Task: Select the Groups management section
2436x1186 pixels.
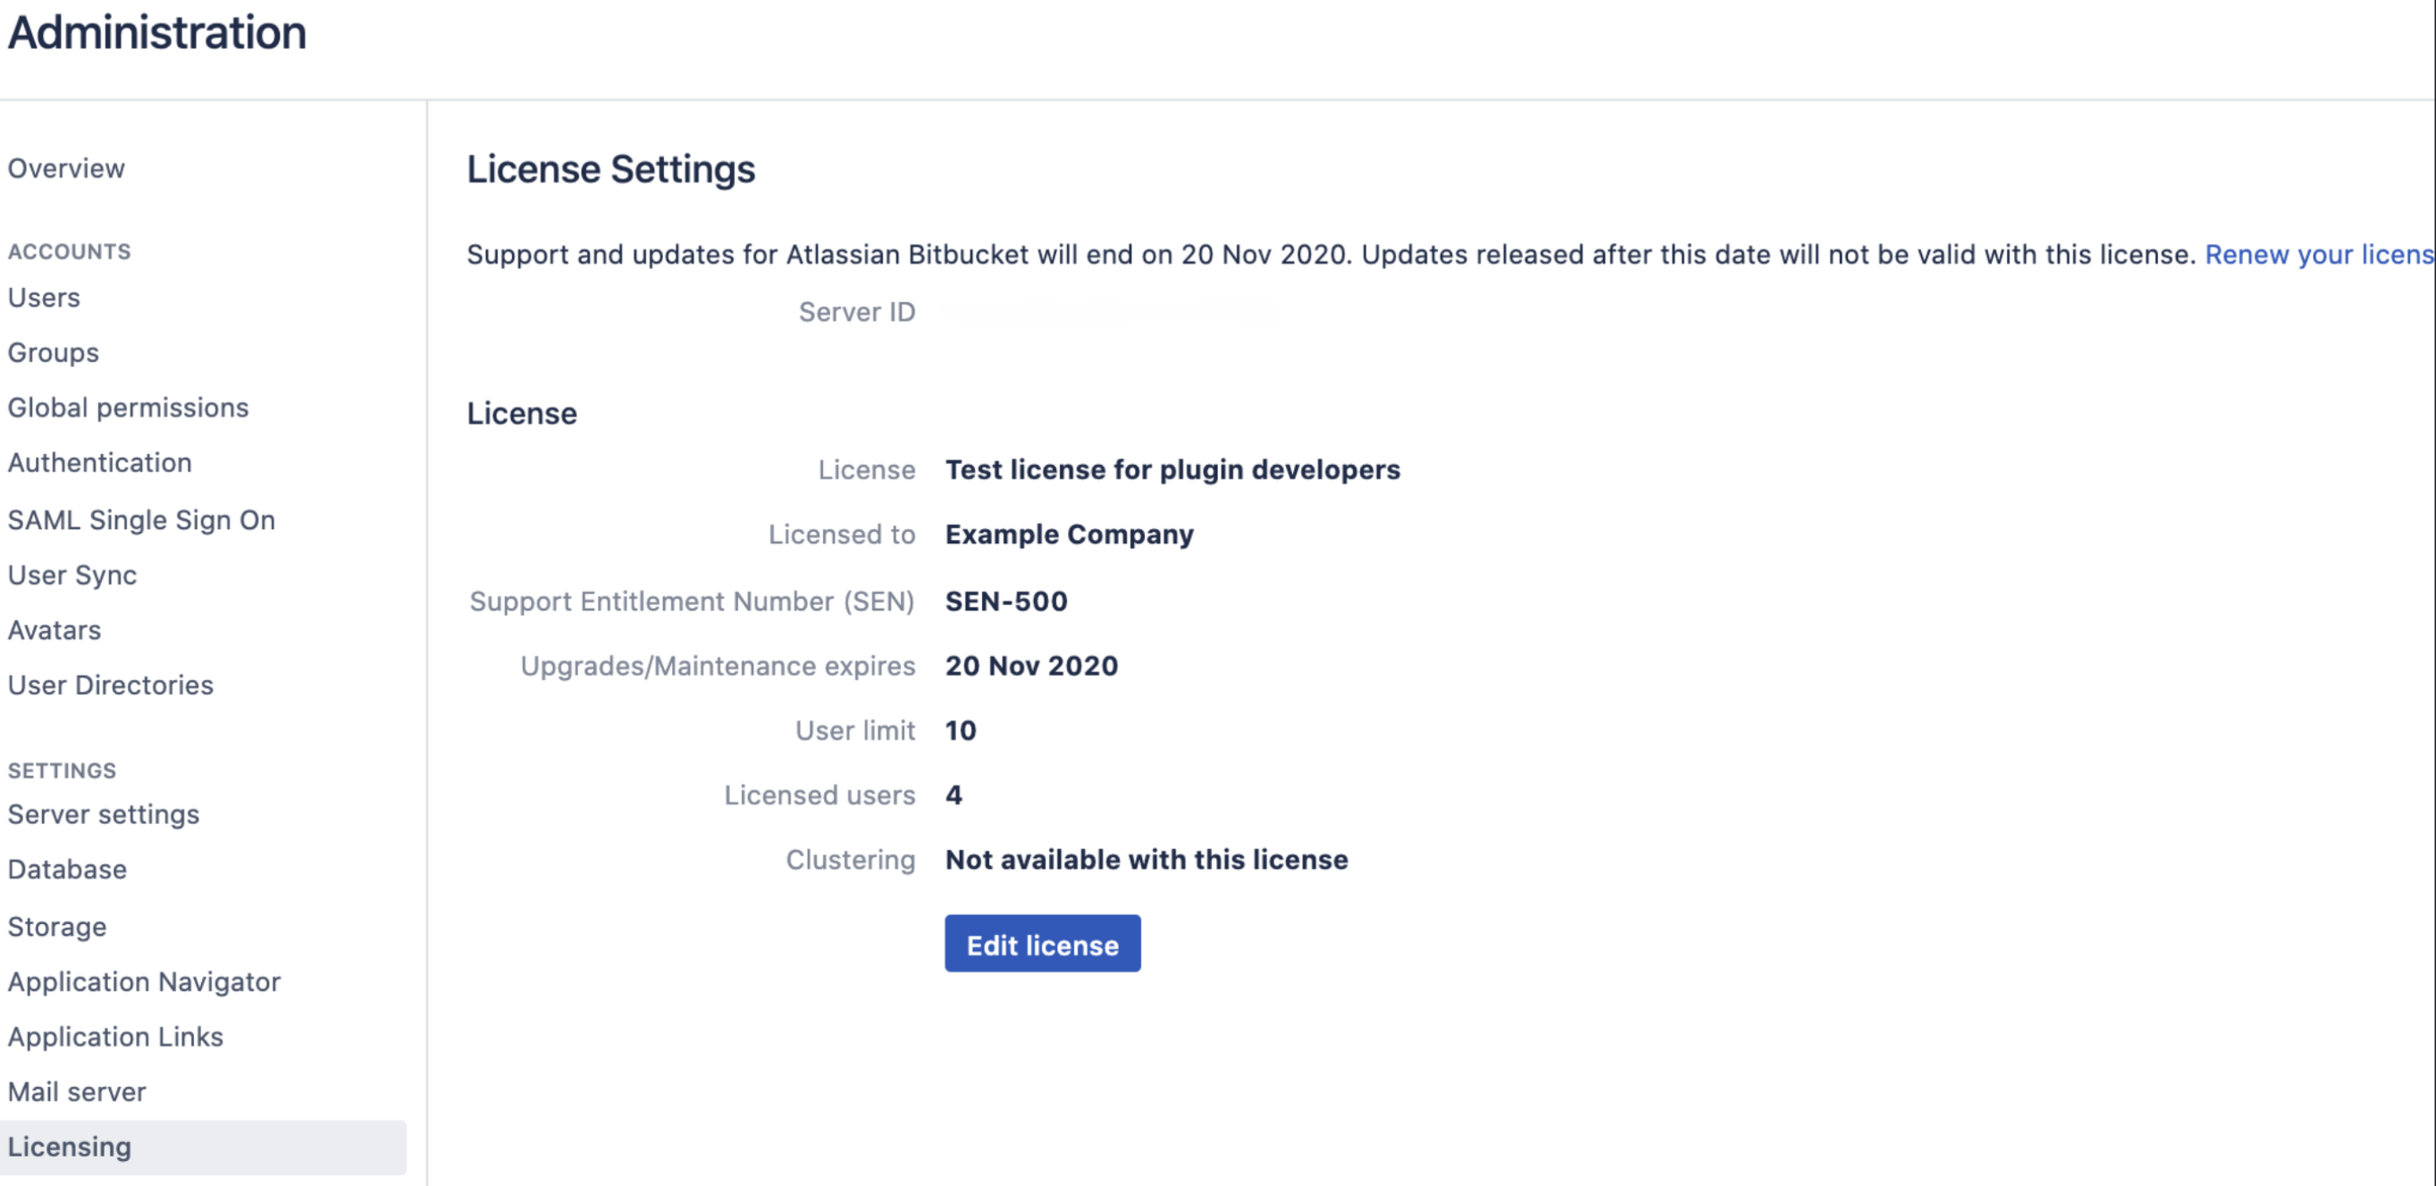Action: (x=53, y=351)
